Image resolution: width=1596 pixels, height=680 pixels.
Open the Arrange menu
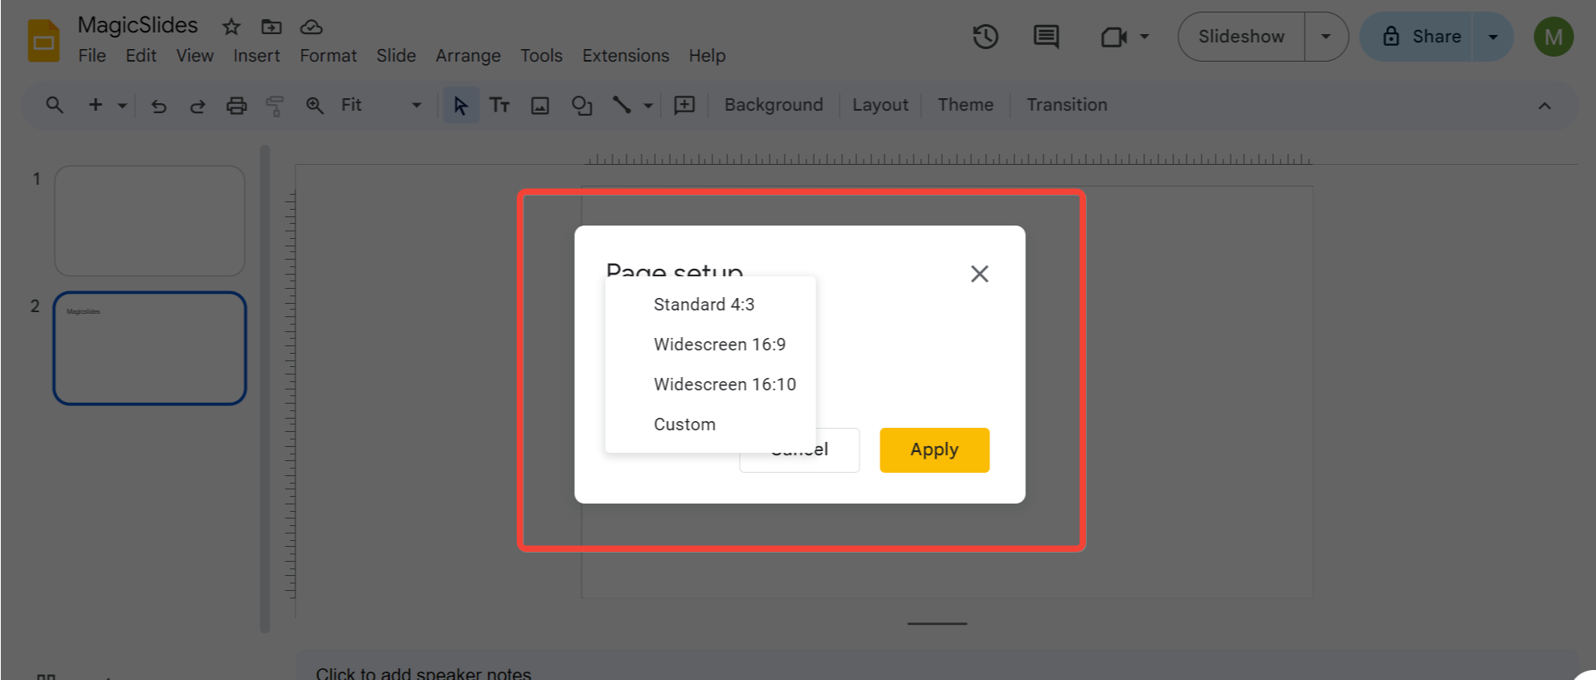[x=468, y=56]
